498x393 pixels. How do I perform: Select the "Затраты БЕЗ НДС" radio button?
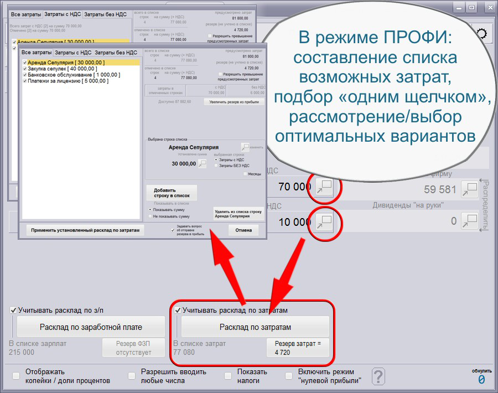click(x=216, y=166)
